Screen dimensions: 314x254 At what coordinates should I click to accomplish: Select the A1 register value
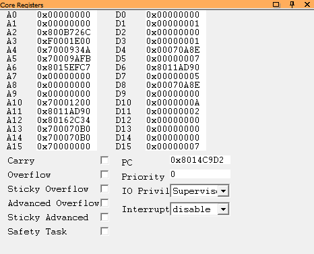[67, 24]
